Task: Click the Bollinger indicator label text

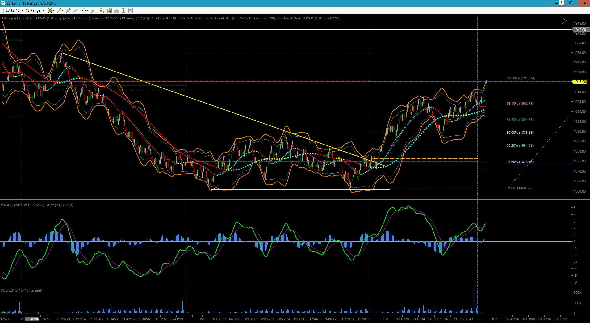Action: point(37,18)
